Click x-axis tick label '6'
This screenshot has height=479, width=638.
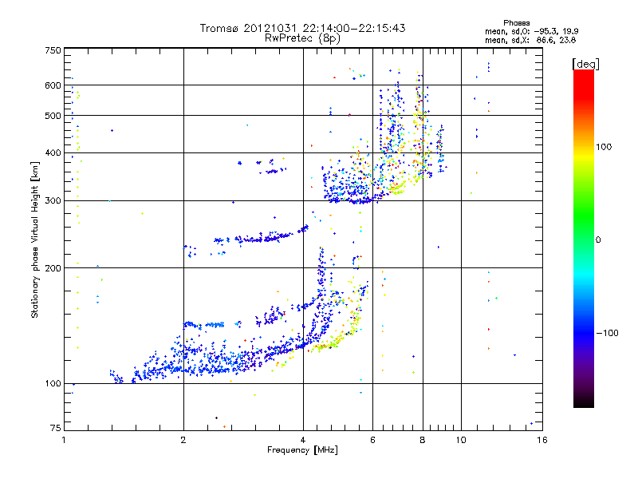pos(372,440)
